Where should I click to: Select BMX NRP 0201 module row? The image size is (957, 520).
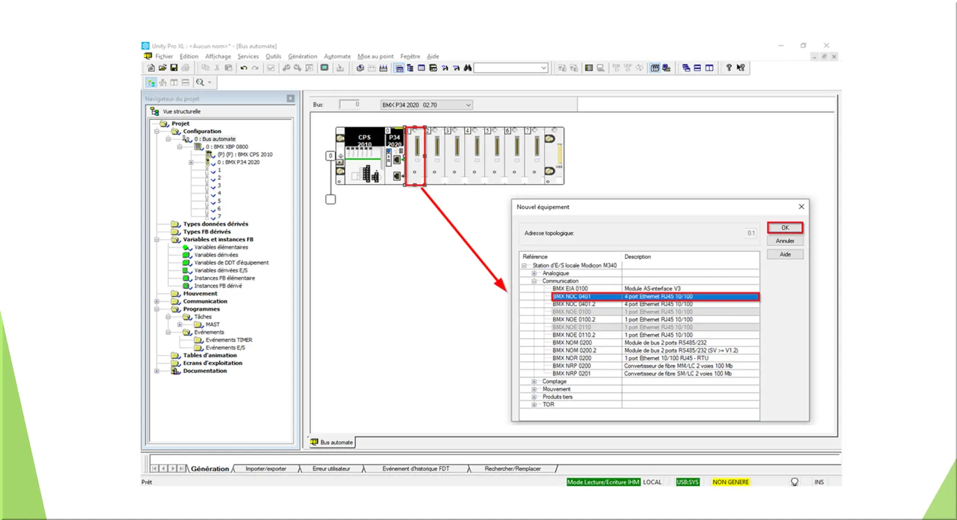click(655, 374)
